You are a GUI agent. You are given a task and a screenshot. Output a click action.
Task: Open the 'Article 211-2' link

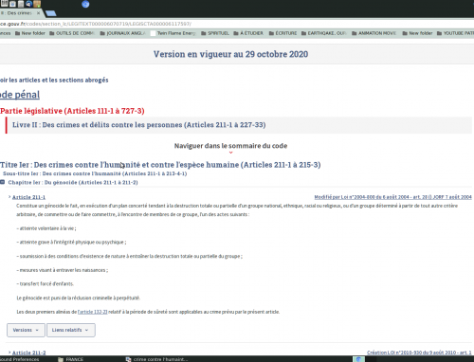[28, 353]
